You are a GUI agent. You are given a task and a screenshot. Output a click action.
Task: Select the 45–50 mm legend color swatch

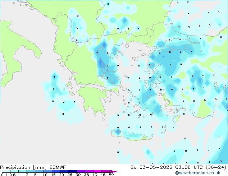106,171
